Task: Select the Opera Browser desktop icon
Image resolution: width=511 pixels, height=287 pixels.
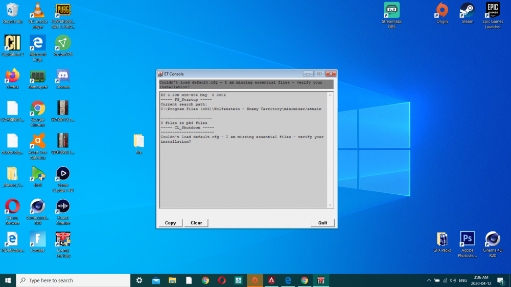Action: tap(12, 212)
